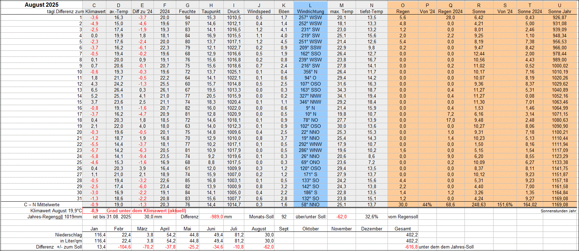Click the date "31.08. 2025"
This screenshot has width=579, height=251.
pos(119,217)
